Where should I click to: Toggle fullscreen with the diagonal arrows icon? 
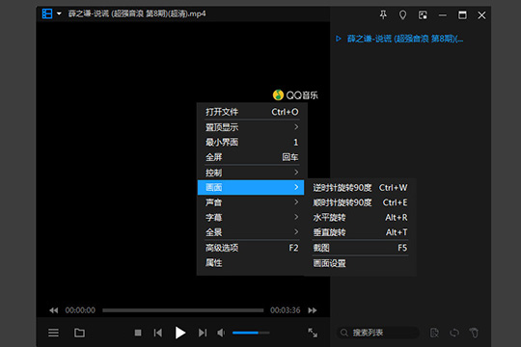pos(313,333)
